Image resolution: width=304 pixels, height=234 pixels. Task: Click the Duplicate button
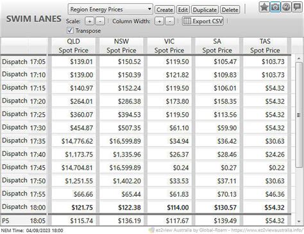pos(205,10)
